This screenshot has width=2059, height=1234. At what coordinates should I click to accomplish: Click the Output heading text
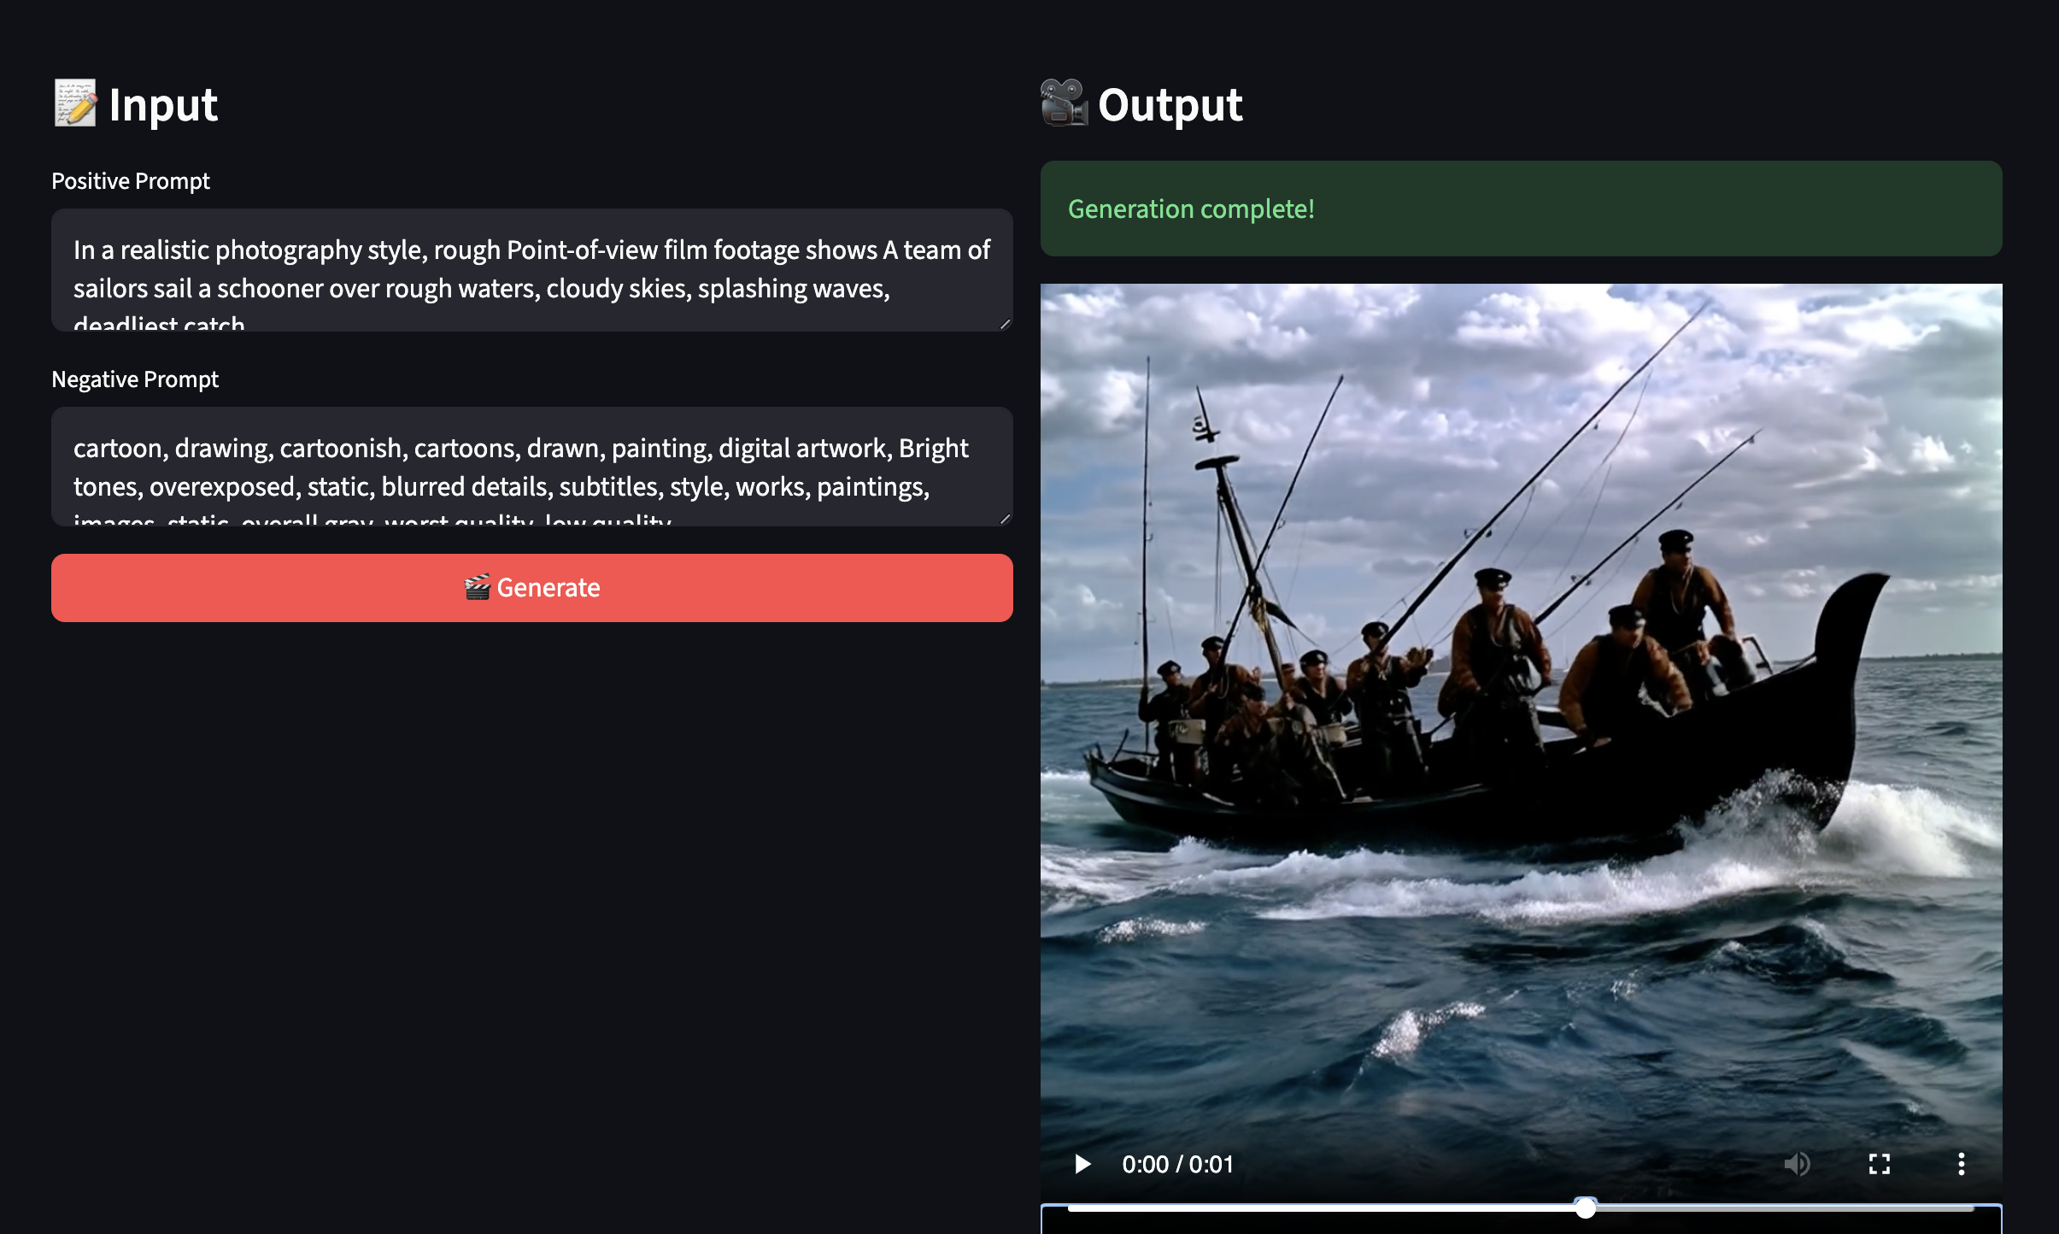point(1170,104)
